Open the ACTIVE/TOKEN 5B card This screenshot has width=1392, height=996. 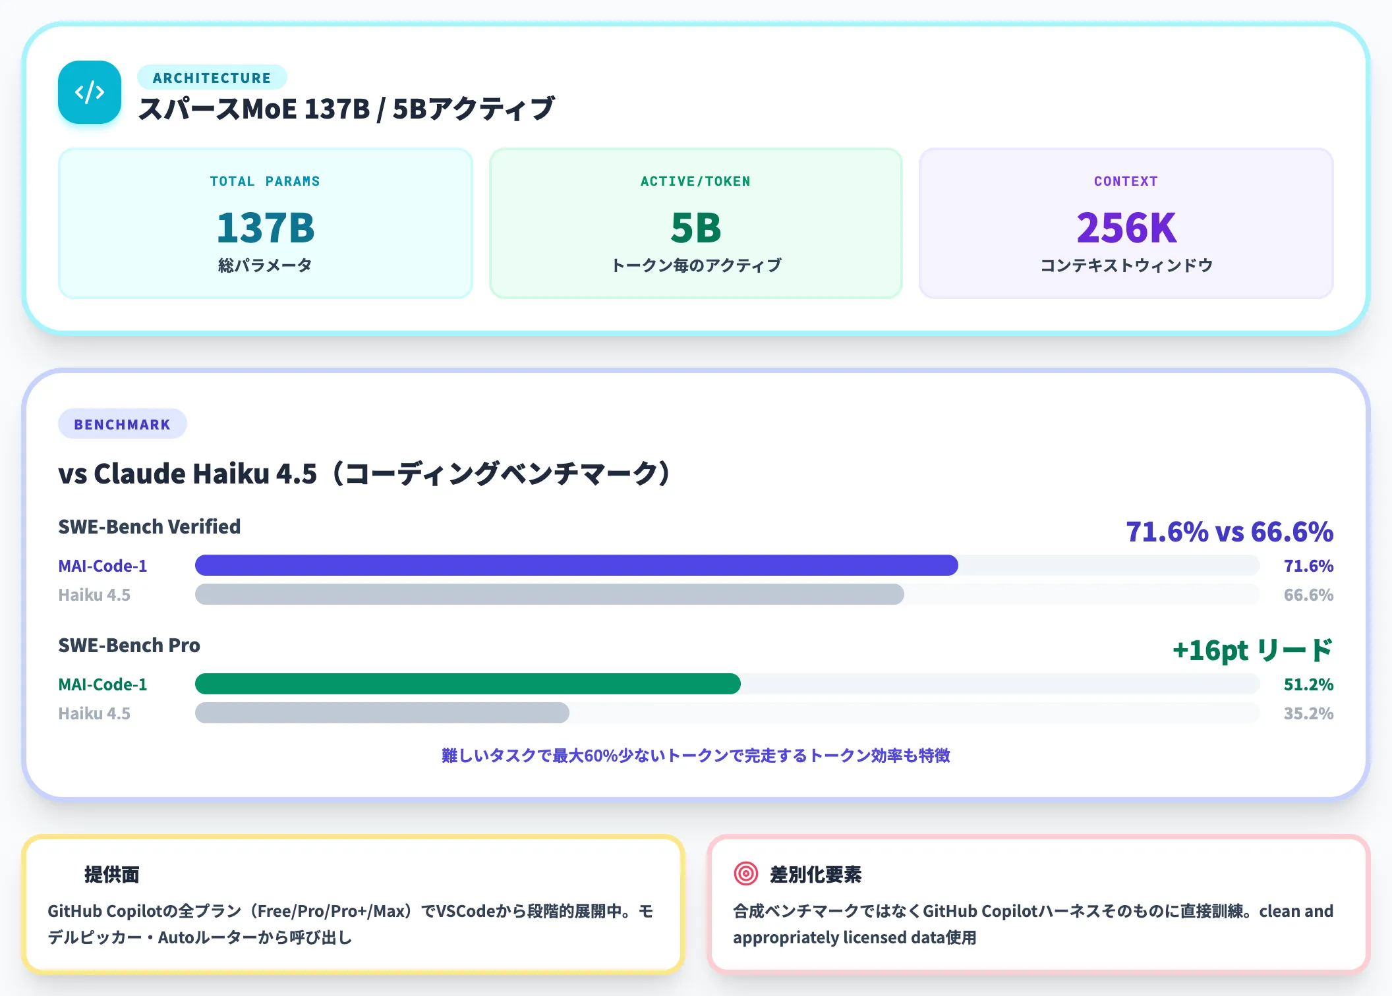[695, 223]
